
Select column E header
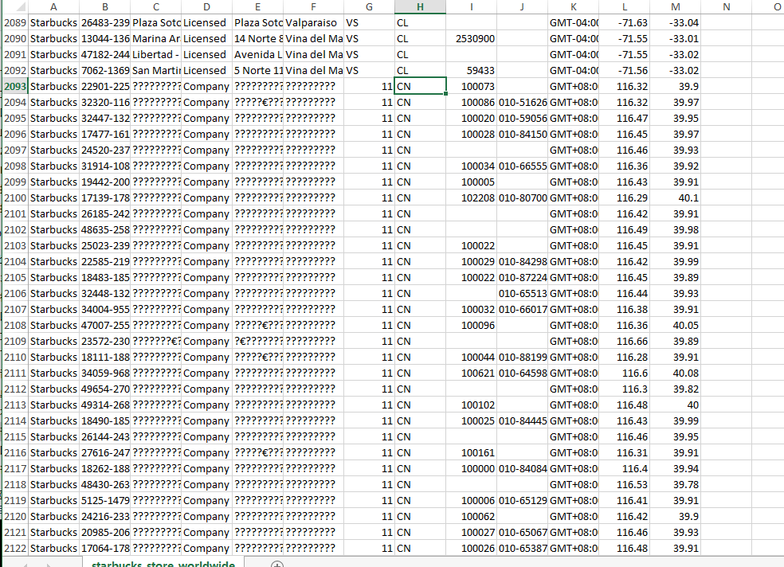coord(257,6)
